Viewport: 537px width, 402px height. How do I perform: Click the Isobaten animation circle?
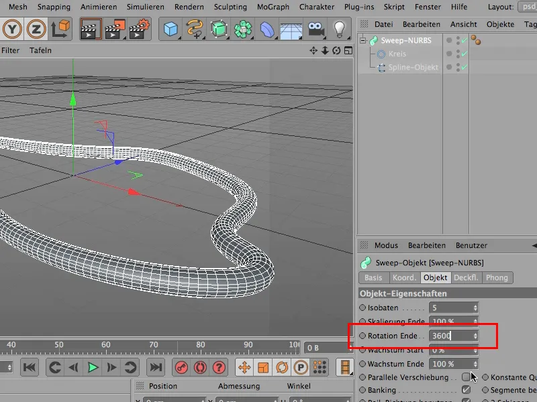pos(362,308)
